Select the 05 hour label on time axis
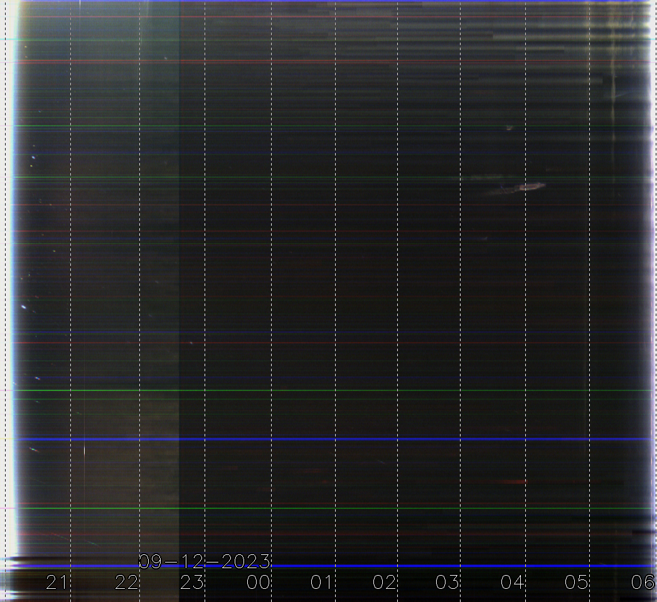The image size is (657, 602). click(576, 583)
